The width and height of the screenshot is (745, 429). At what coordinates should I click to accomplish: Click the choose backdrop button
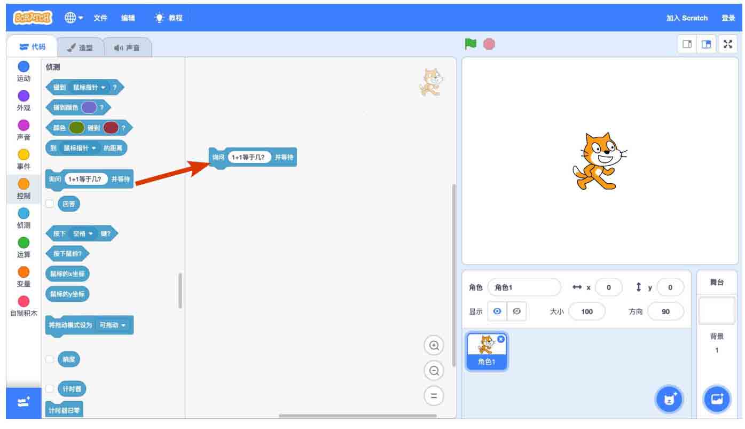(716, 399)
